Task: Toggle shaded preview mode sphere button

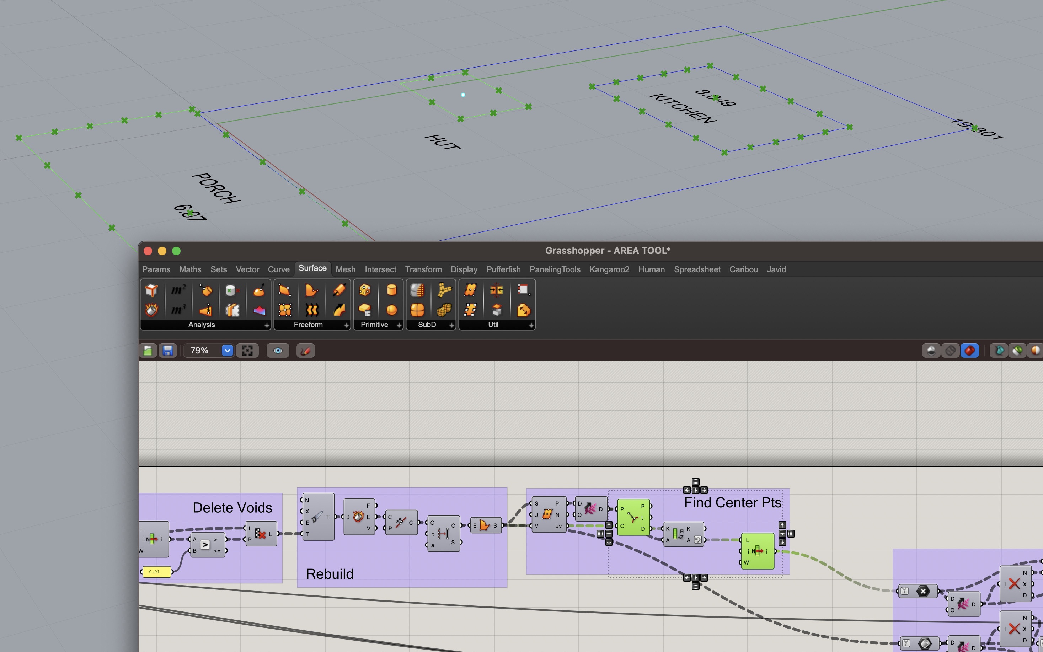Action: 931,351
